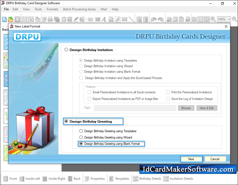
Task: Click the Save As toolbar icon
Action: [31, 19]
